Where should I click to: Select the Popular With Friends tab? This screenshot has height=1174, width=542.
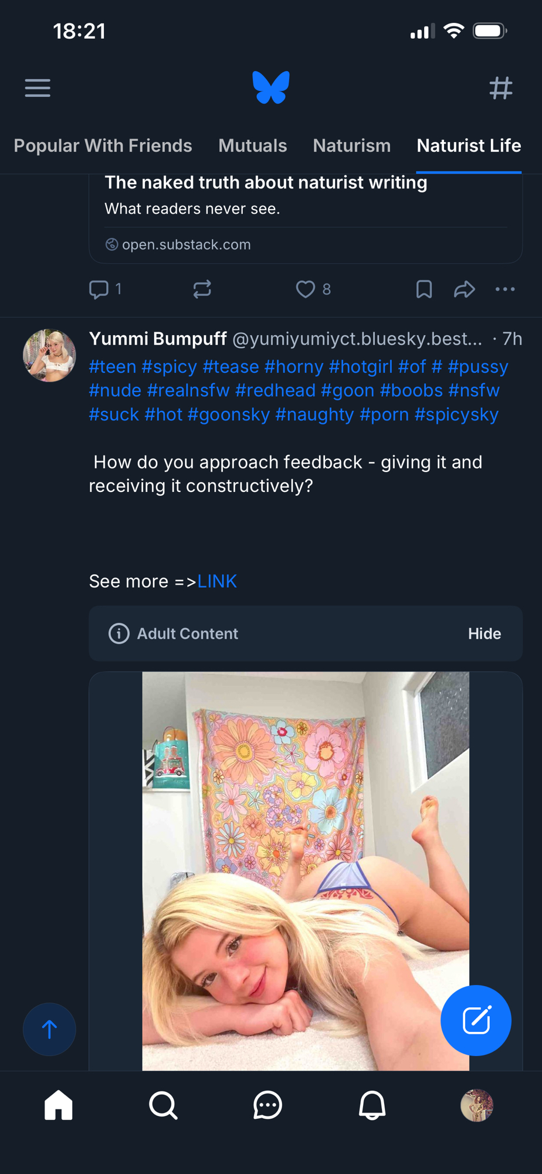pyautogui.click(x=103, y=146)
